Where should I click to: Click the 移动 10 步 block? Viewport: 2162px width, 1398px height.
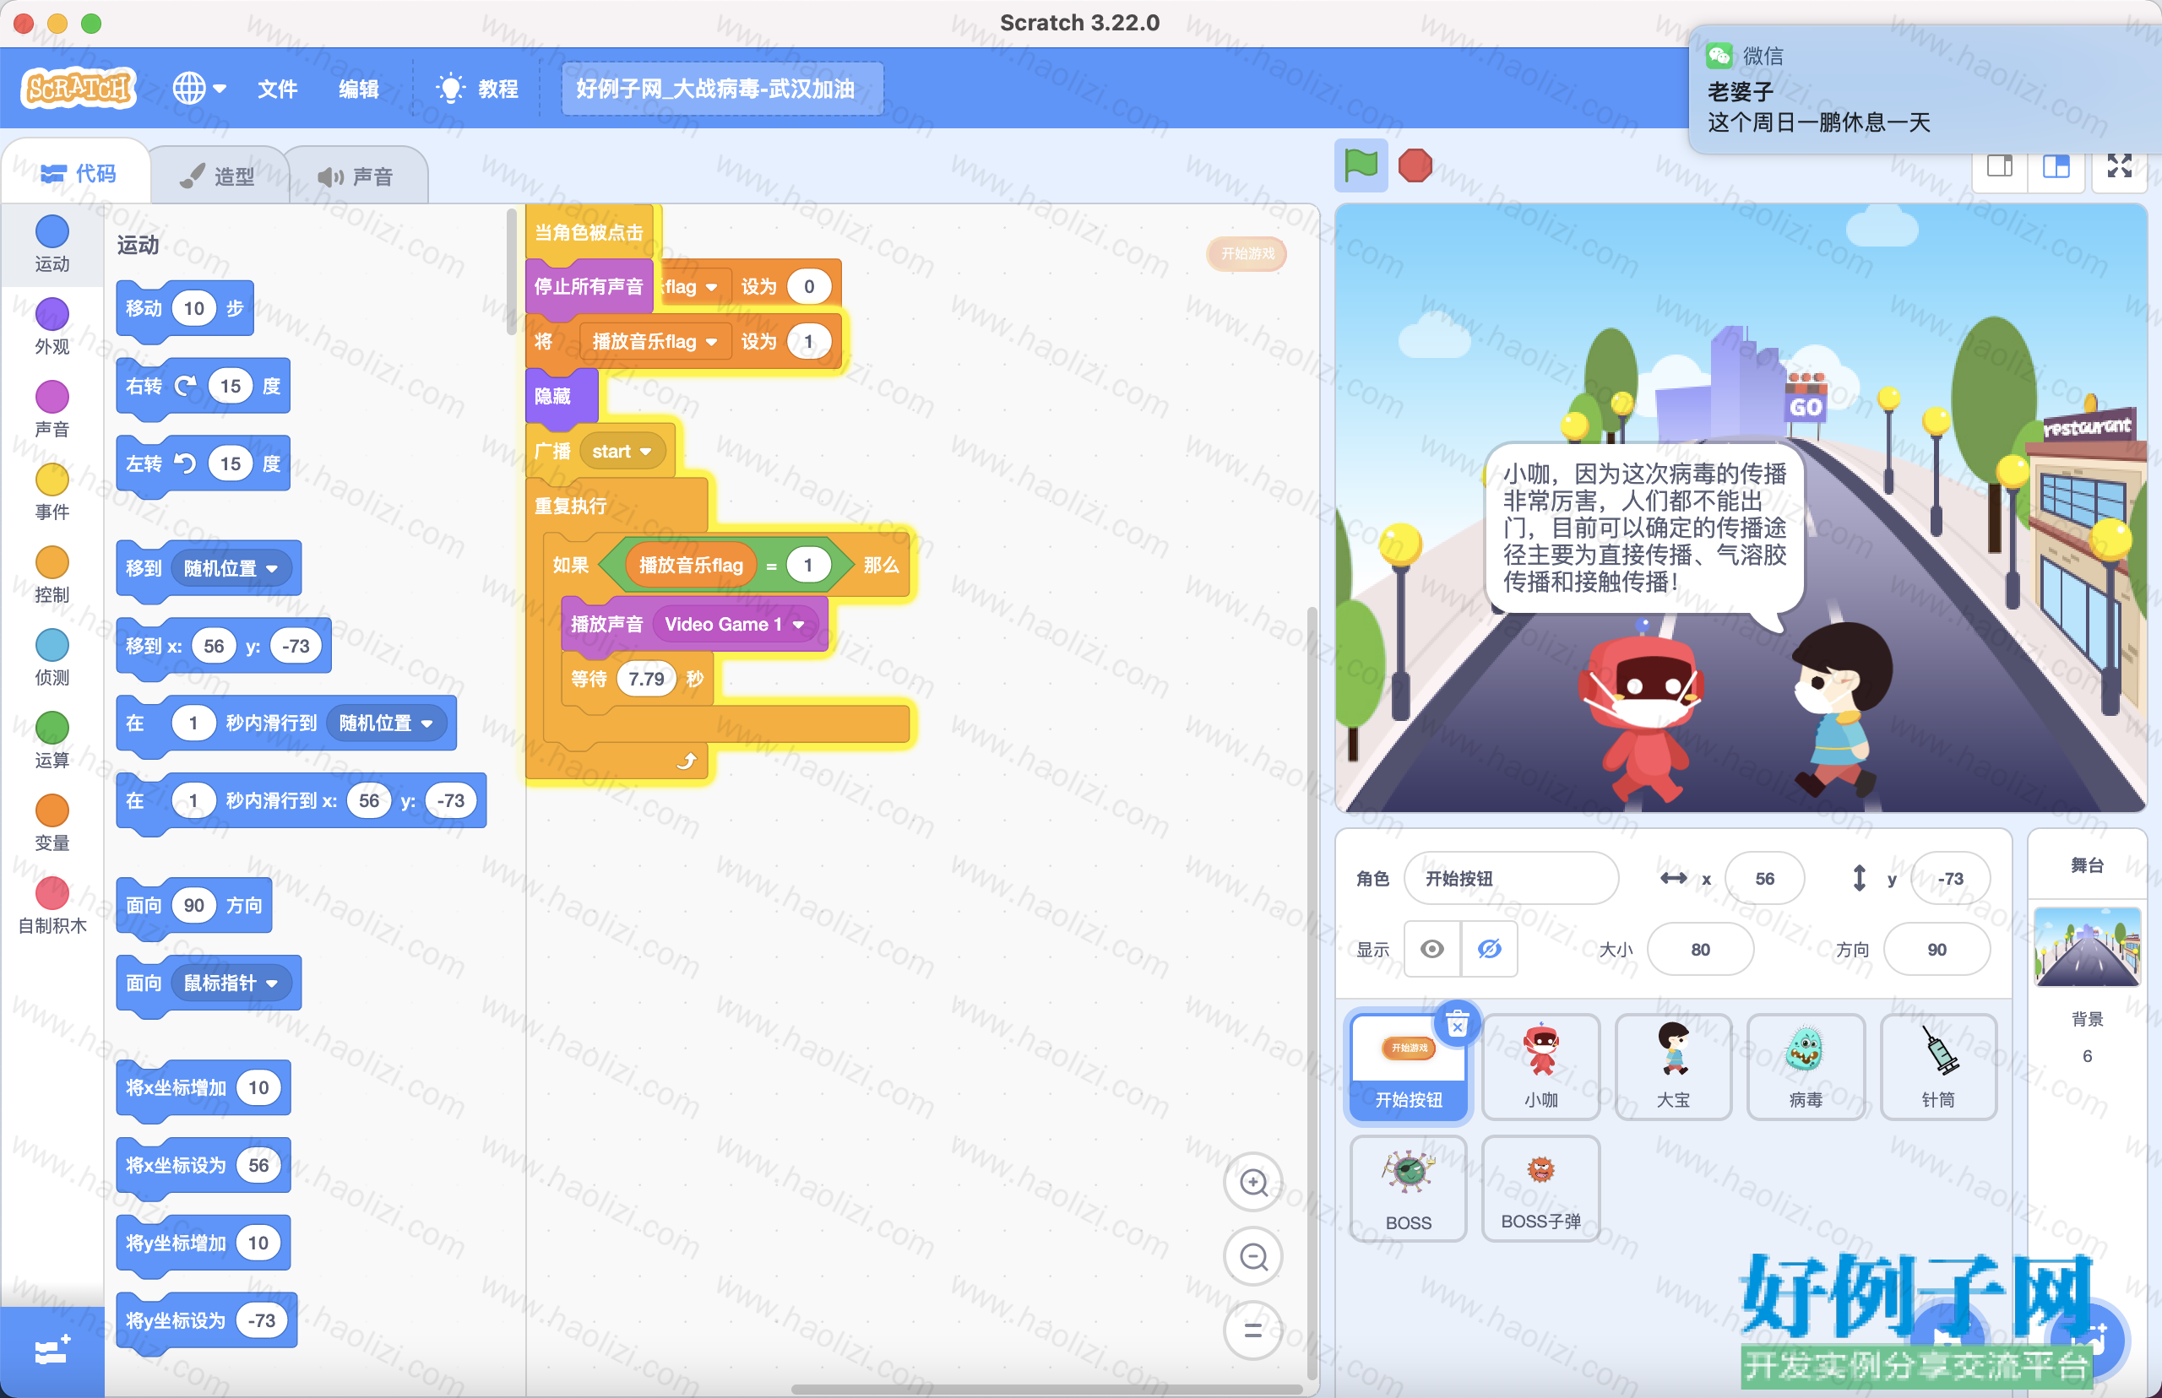pyautogui.click(x=184, y=309)
